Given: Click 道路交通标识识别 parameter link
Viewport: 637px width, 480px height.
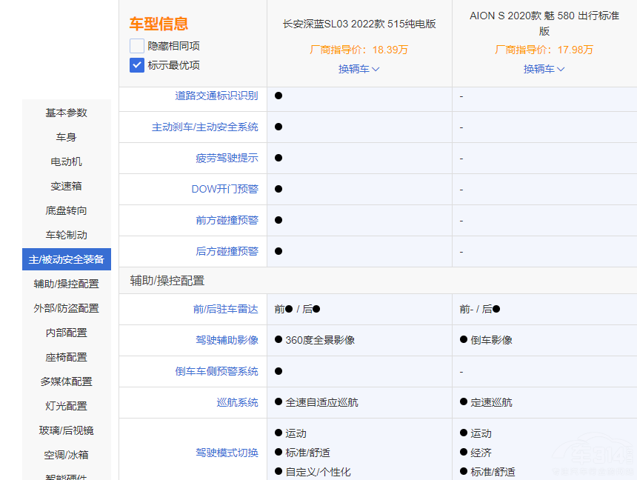Looking at the screenshot, I should pos(216,96).
